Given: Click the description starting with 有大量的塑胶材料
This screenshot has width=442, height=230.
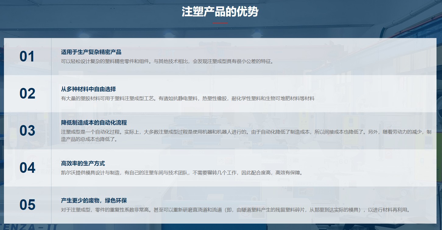Looking at the screenshot, I should coord(188,98).
